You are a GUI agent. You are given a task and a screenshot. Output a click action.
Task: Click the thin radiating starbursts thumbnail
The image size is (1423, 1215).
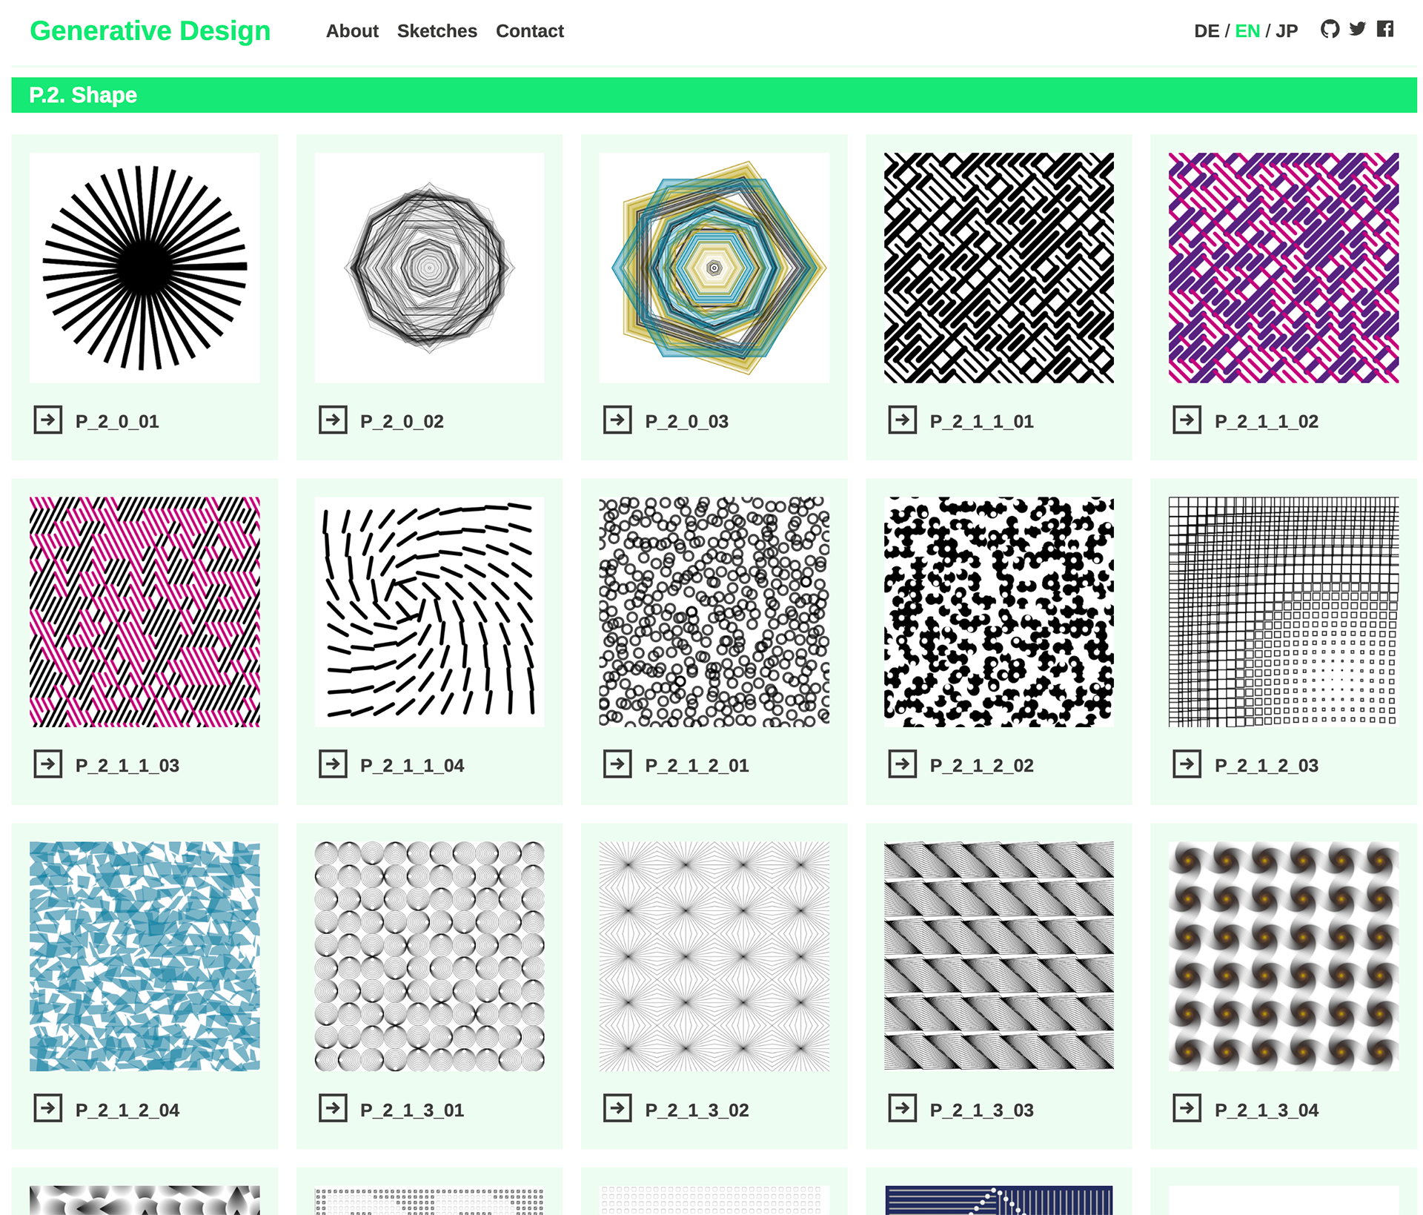click(714, 956)
